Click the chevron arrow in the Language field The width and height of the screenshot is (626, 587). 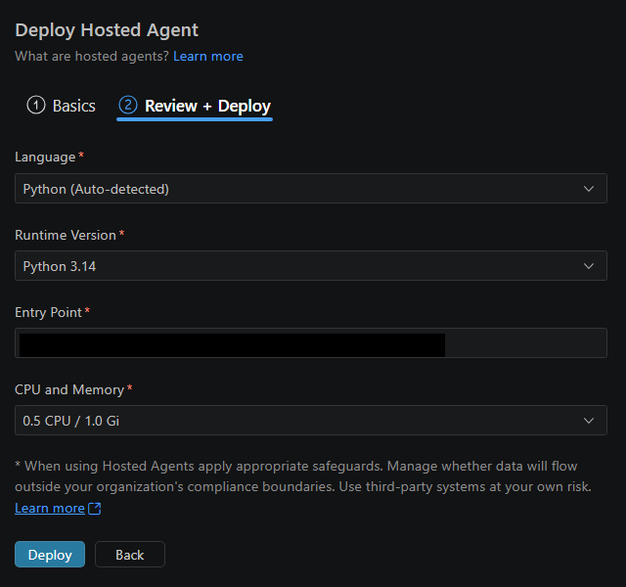[589, 189]
